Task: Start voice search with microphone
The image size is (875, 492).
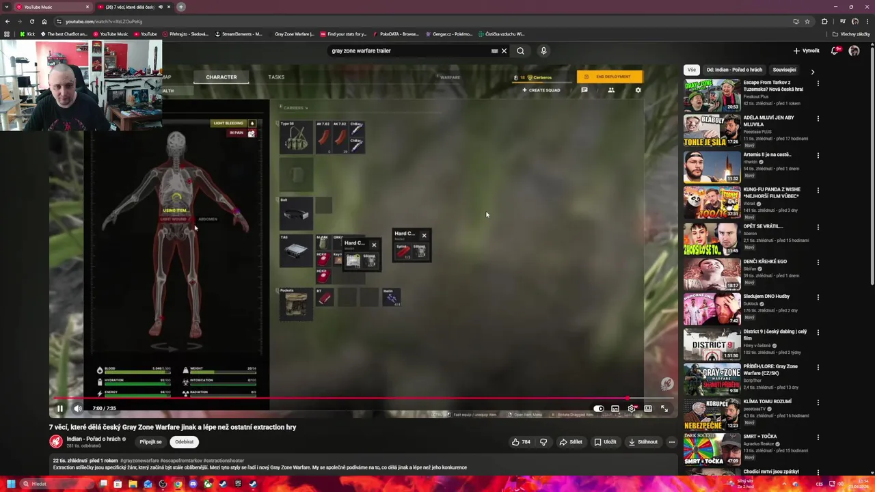Action: tap(543, 51)
